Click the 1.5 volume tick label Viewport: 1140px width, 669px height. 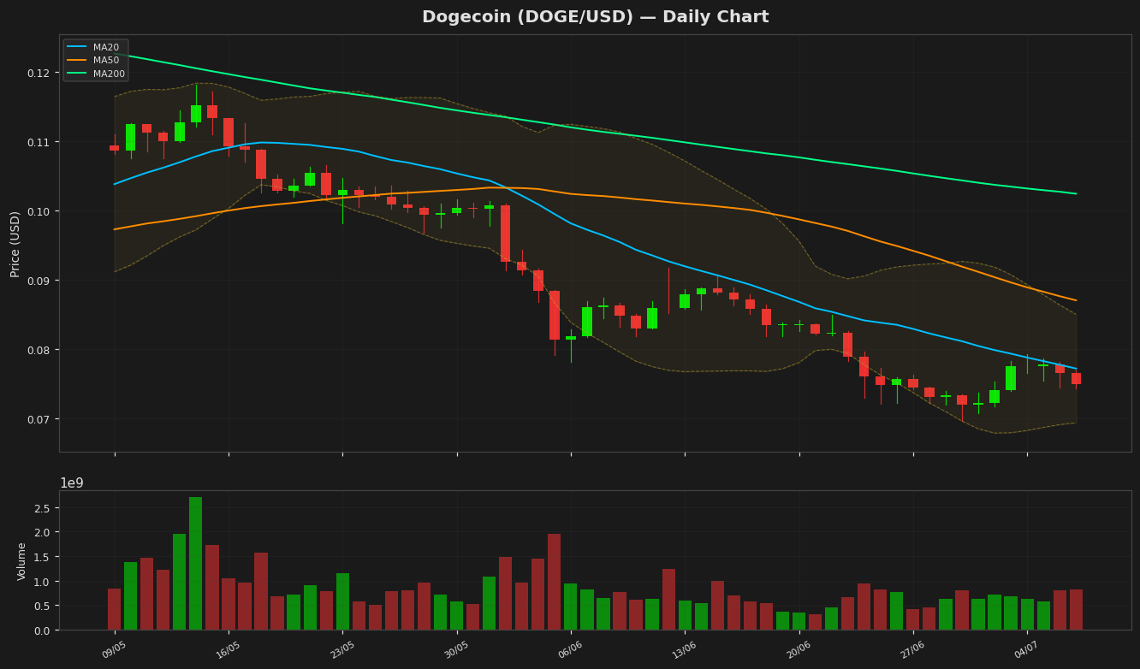click(x=44, y=557)
